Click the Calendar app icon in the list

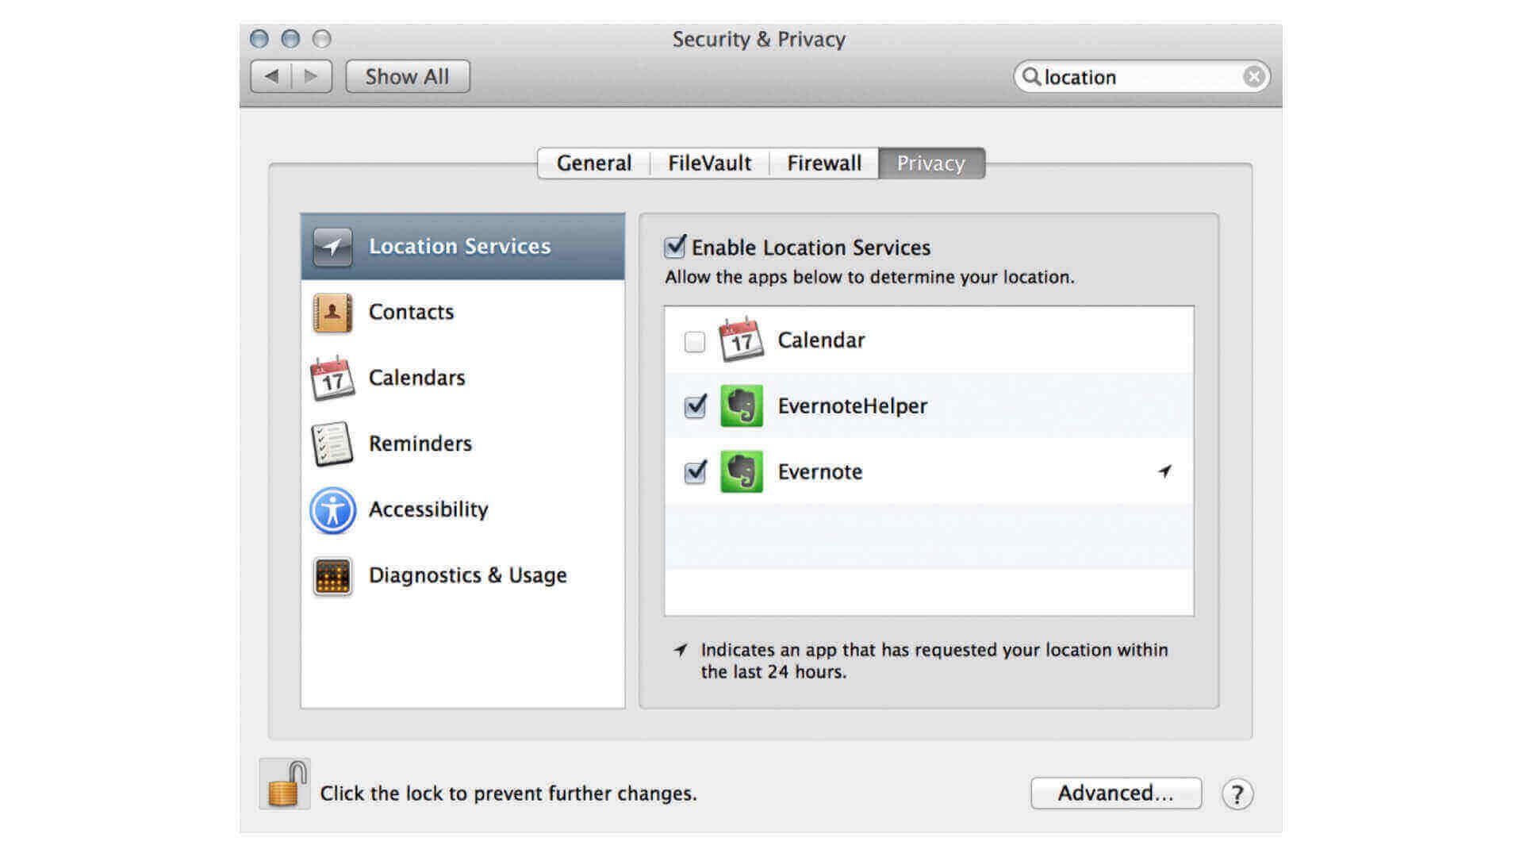click(x=741, y=340)
